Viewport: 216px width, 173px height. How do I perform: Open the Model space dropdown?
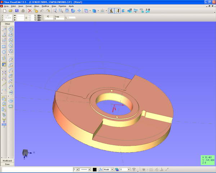point(107,169)
